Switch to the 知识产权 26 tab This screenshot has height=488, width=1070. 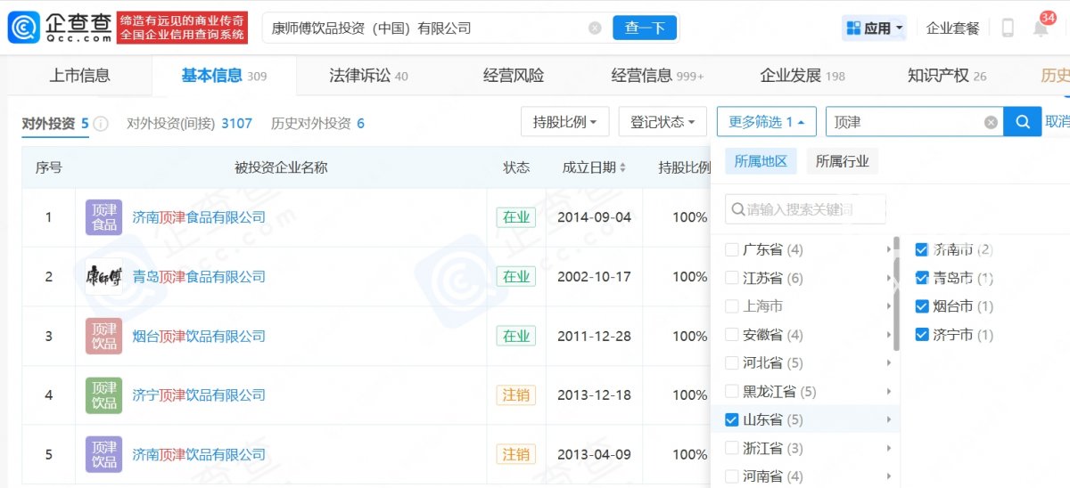coord(946,76)
